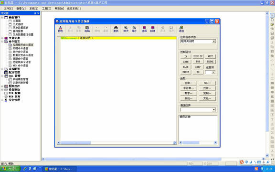Image resolution: width=275 pixels, height=172 pixels.
Task: Click the SQL… function button
Action: (207, 83)
